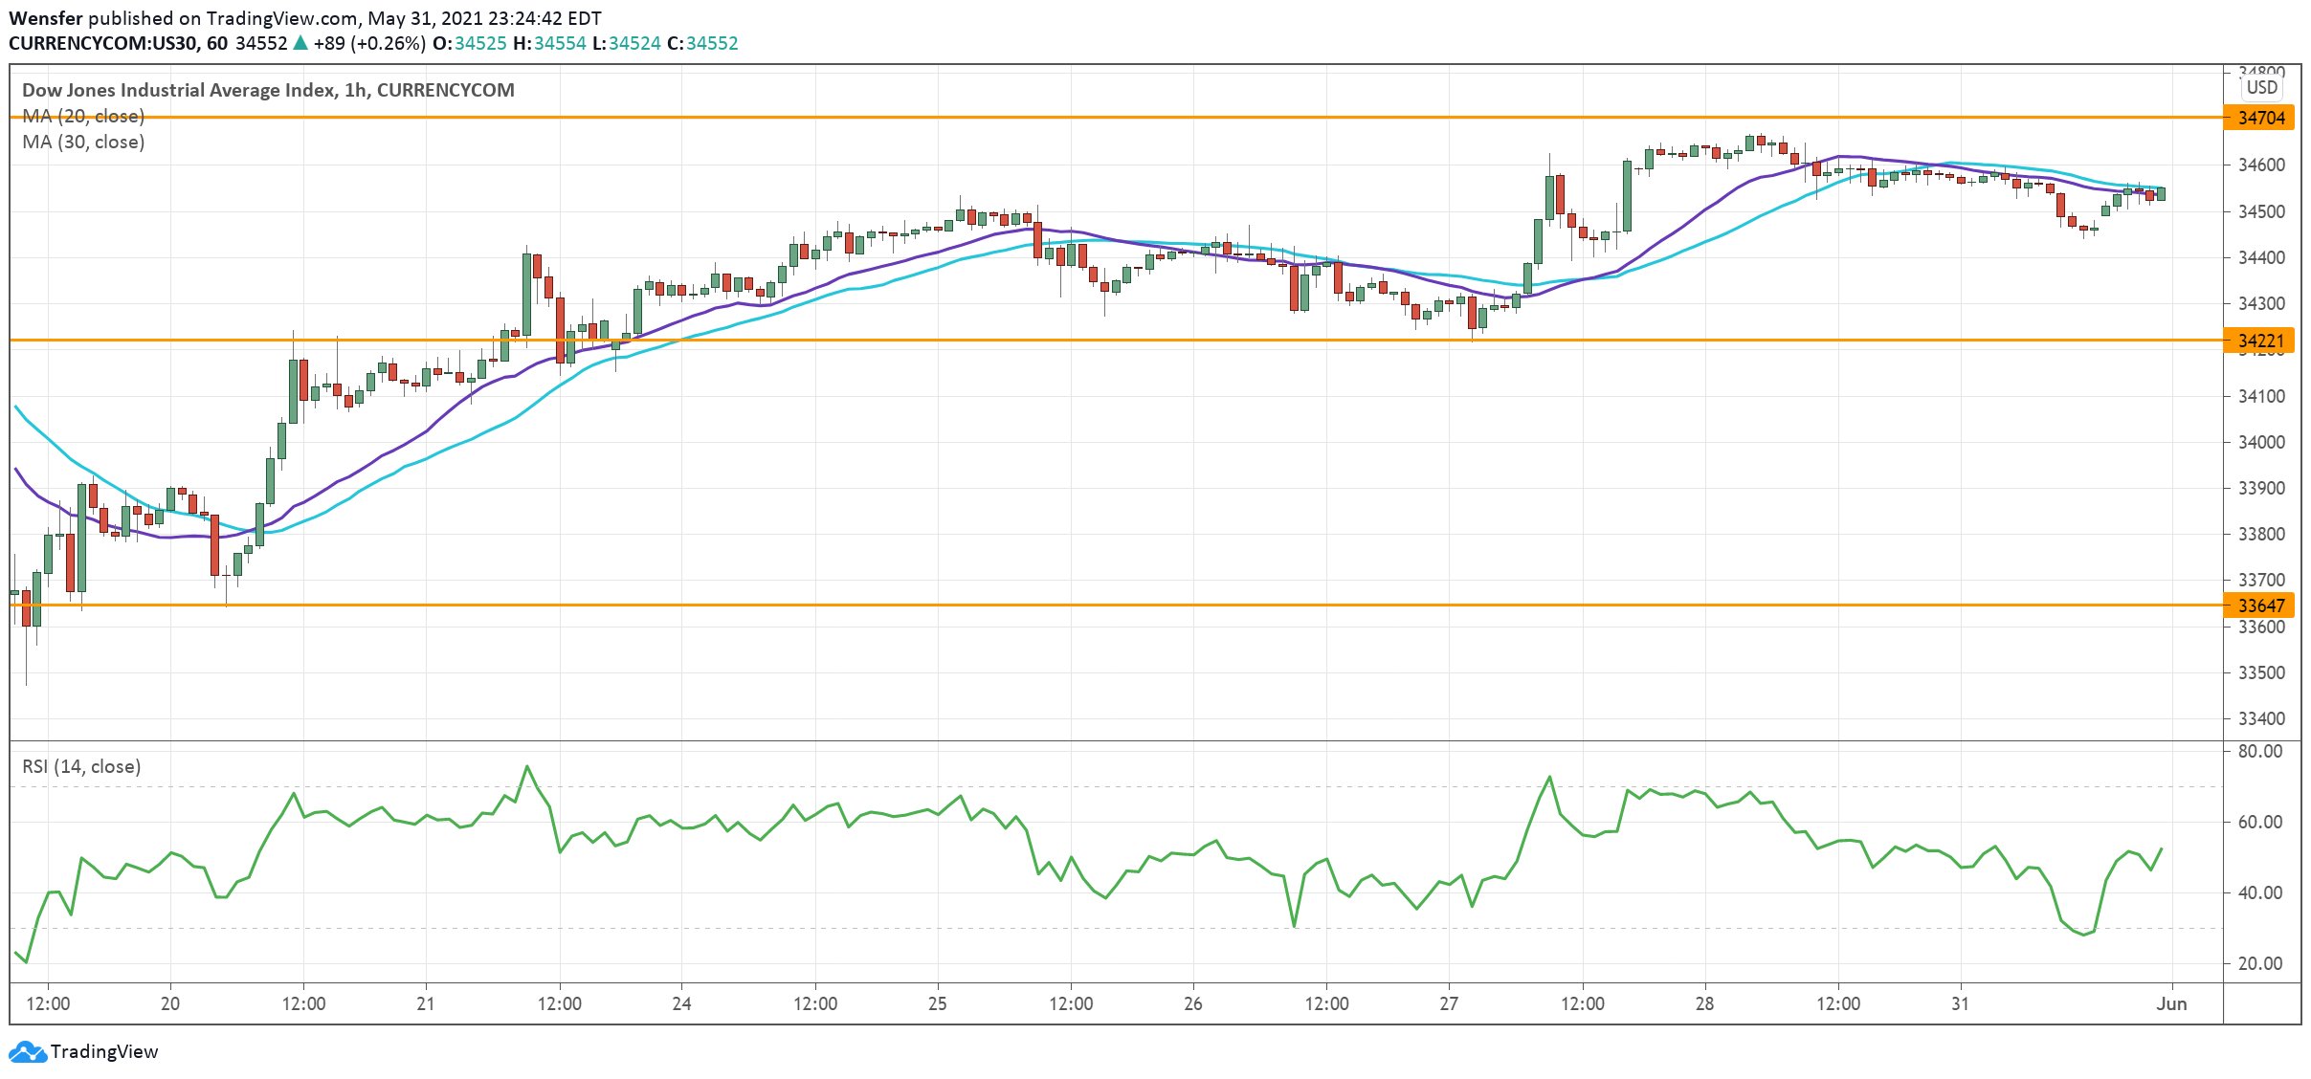The height and width of the screenshot is (1079, 2311).
Task: Select the 34221 orange price label
Action: pos(2262,341)
